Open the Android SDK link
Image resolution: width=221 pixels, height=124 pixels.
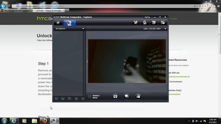point(180,76)
